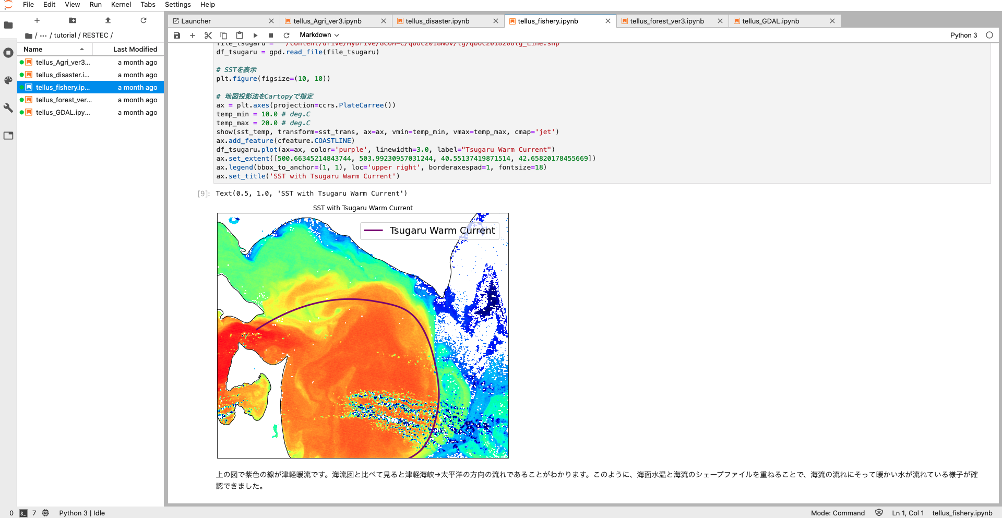
Task: Click the Upload Files icon
Action: tap(108, 20)
